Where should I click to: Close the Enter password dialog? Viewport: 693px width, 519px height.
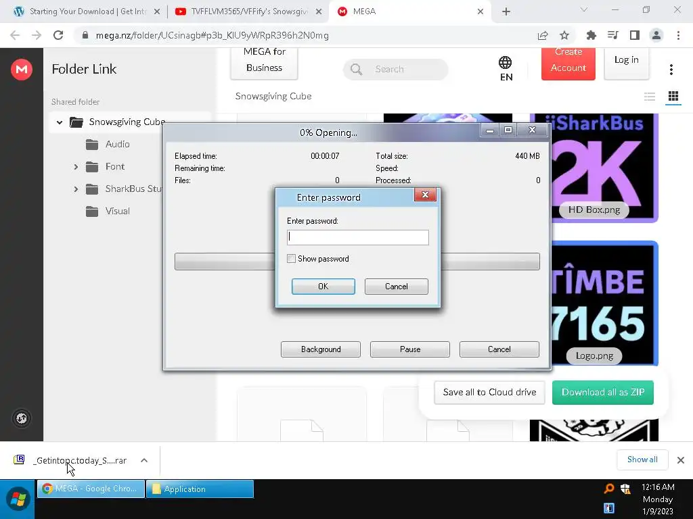(x=425, y=195)
